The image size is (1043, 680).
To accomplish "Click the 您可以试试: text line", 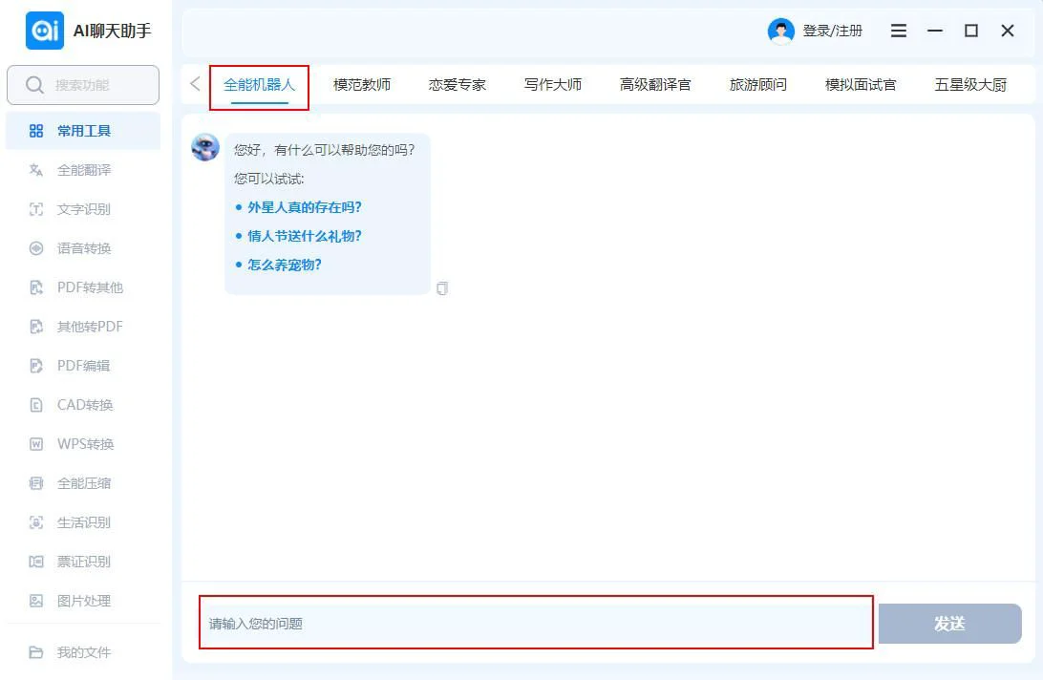I will pyautogui.click(x=269, y=179).
